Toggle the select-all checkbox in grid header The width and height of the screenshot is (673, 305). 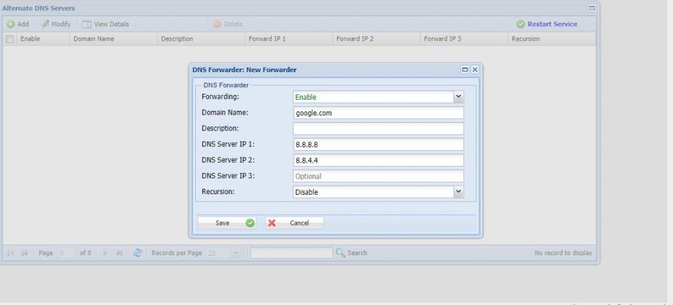pos(10,39)
